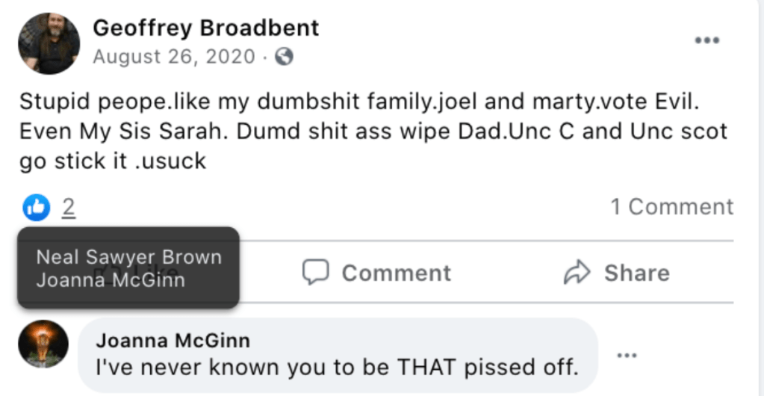The width and height of the screenshot is (764, 396).
Task: Open the August 26, 2020 timestamp link
Action: click(x=174, y=57)
